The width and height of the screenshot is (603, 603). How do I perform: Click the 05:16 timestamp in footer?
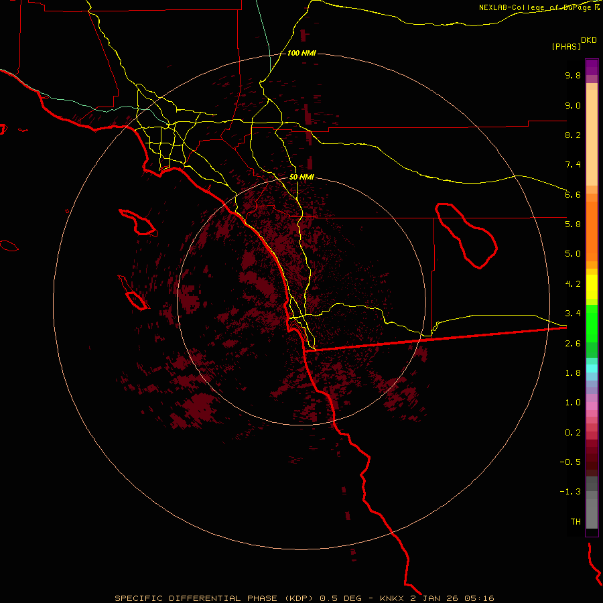click(479, 598)
